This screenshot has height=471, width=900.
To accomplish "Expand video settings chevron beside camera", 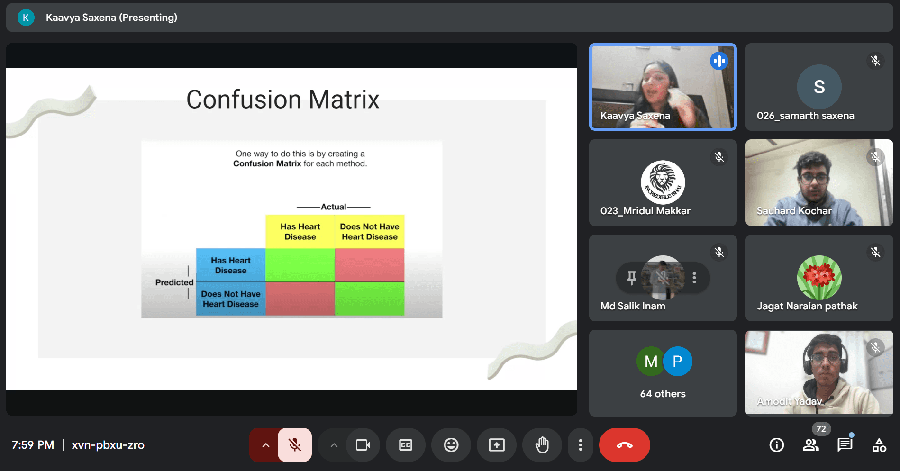I will click(x=334, y=445).
